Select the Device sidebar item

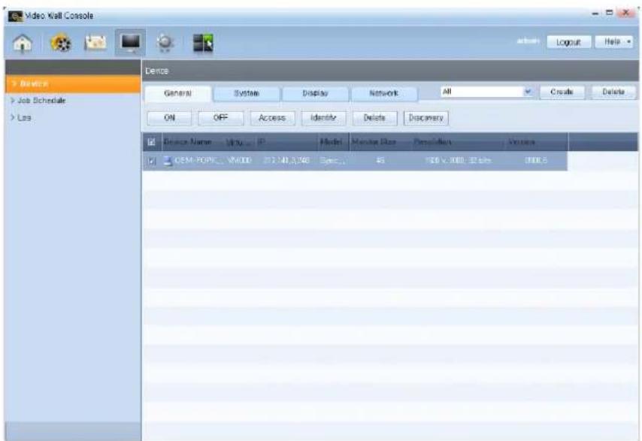click(x=73, y=84)
